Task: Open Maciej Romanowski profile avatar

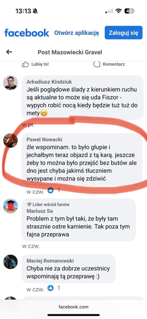Action: (x=11, y=262)
